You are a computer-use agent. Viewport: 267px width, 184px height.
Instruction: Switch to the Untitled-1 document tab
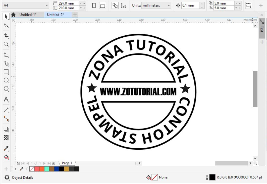click(28, 15)
